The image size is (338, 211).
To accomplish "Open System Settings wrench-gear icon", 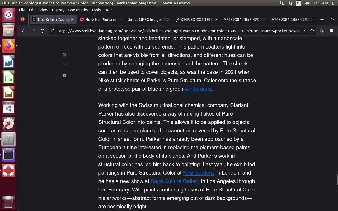I will 8,124.
